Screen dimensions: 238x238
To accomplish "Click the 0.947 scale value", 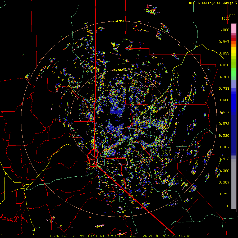I will pyautogui.click(x=224, y=42).
